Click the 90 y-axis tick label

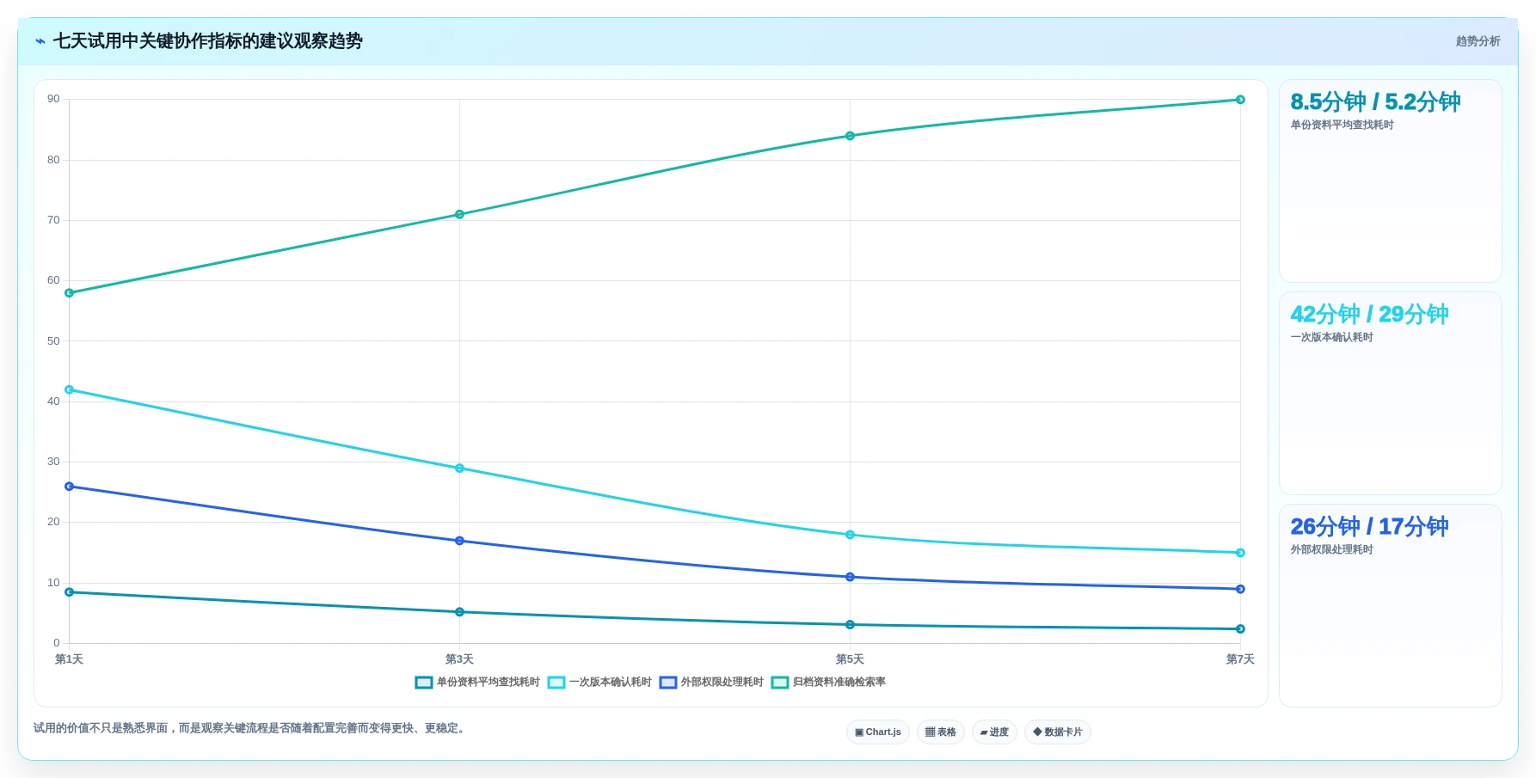pyautogui.click(x=53, y=100)
